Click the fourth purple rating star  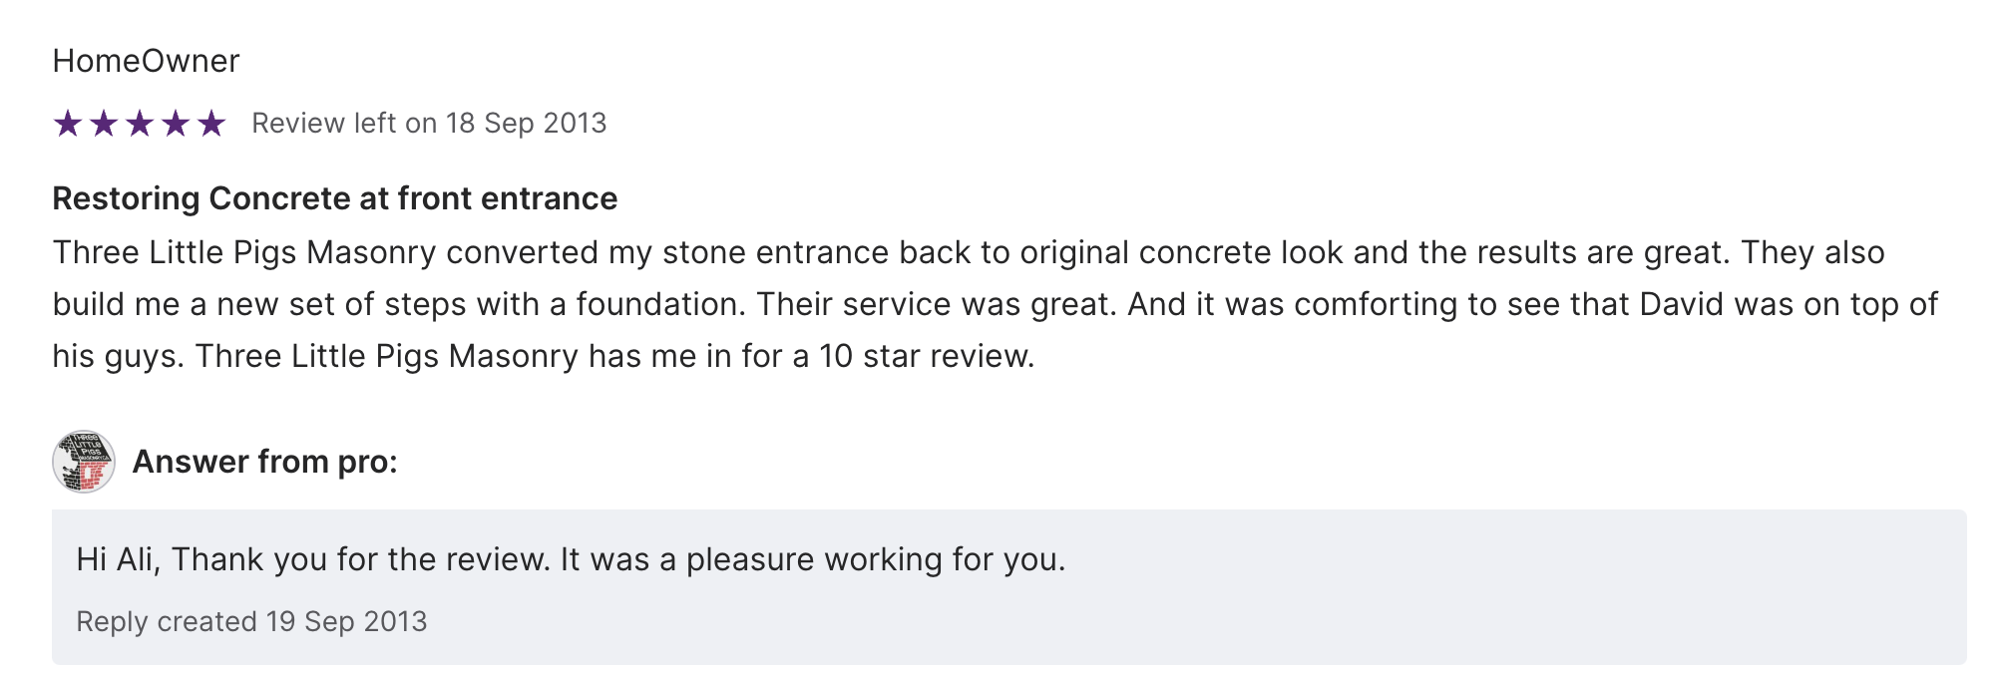pyautogui.click(x=176, y=124)
